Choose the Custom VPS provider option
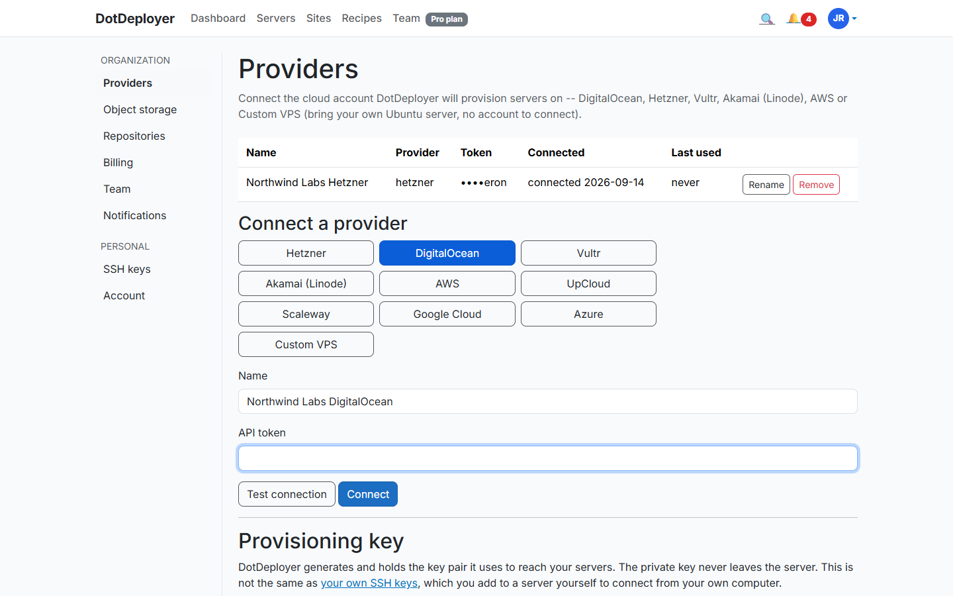The width and height of the screenshot is (953, 596). click(306, 344)
